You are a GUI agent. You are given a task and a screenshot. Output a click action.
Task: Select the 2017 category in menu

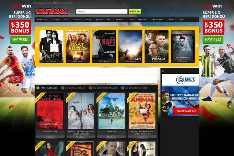click(66, 19)
